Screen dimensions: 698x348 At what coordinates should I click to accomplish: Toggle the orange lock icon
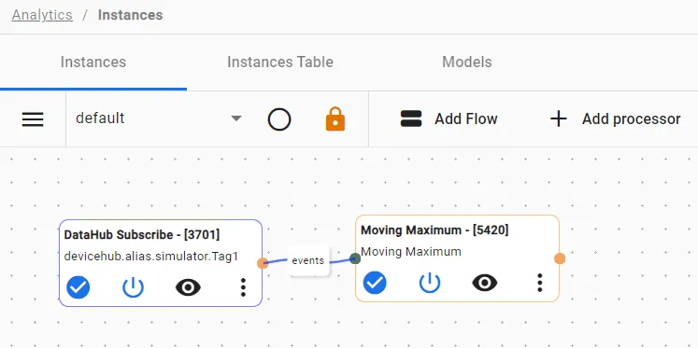tap(335, 119)
